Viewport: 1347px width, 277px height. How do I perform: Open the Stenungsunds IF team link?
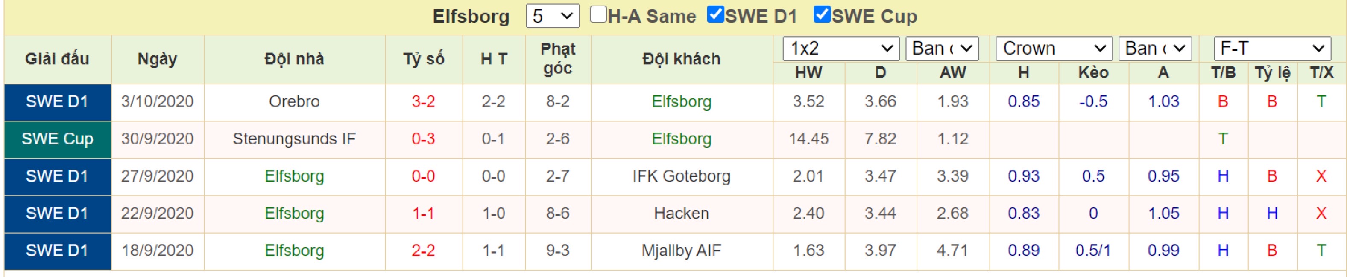(294, 139)
